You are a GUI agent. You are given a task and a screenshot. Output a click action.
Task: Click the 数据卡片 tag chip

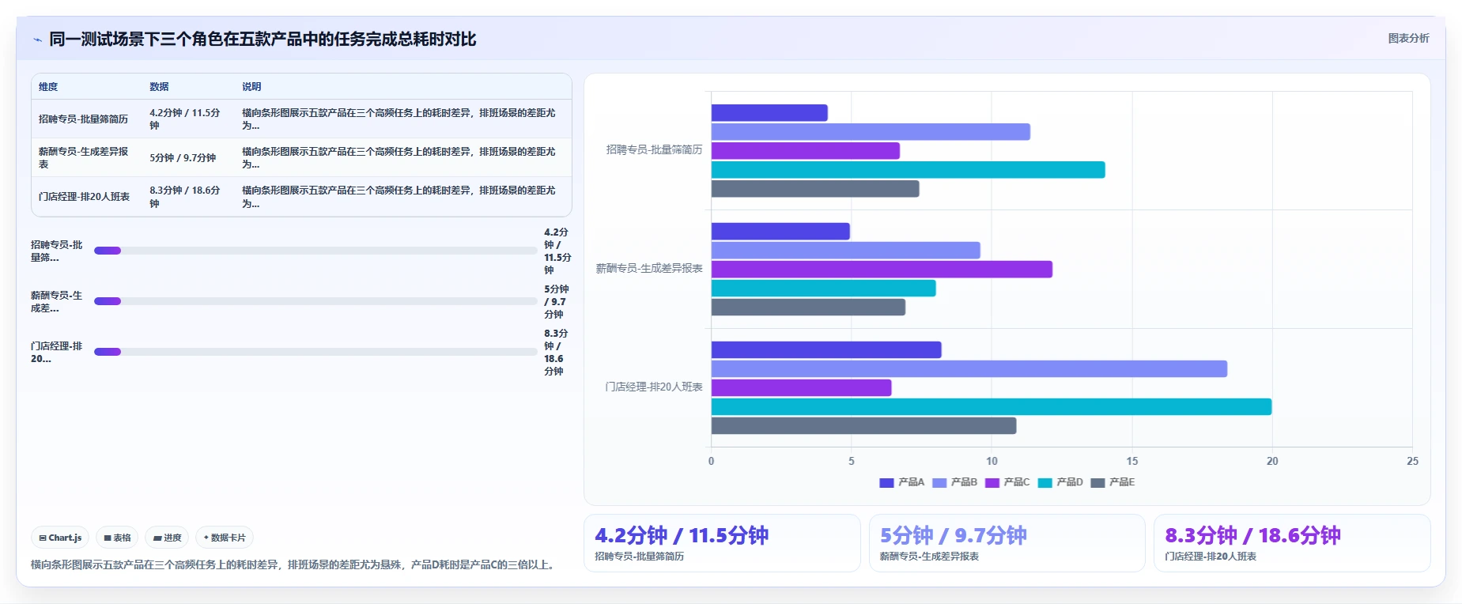(225, 538)
